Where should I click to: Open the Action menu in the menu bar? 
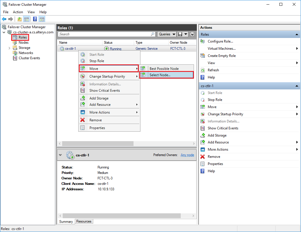pyautogui.click(x=18, y=12)
